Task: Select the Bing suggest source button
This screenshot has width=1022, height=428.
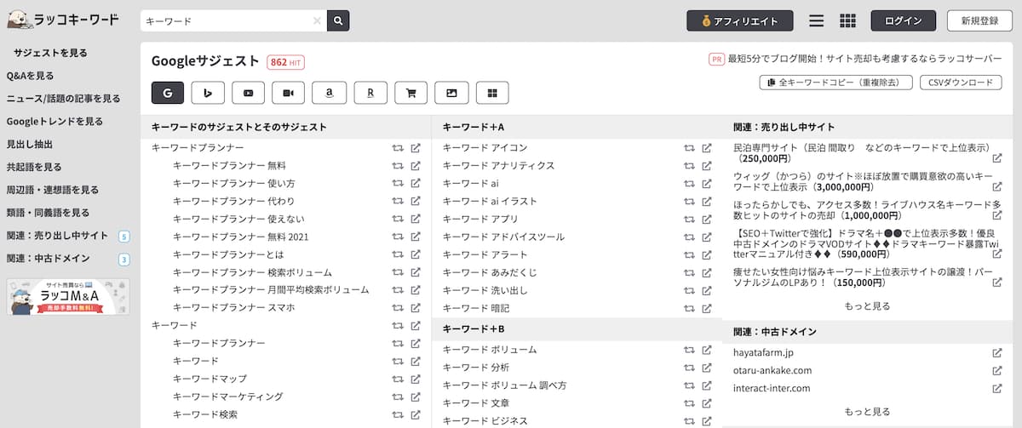Action: [x=208, y=92]
